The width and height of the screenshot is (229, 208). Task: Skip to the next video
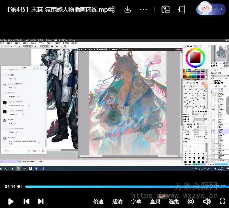(40, 201)
